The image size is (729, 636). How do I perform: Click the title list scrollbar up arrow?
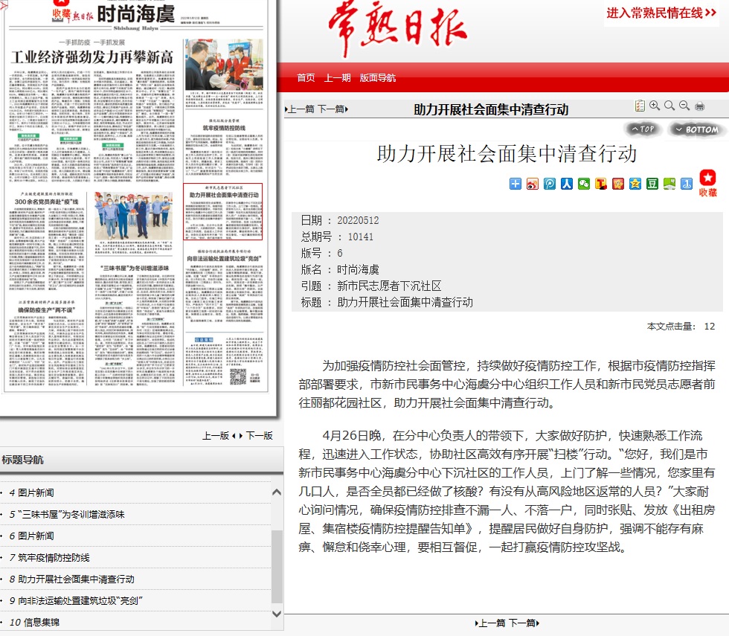click(277, 492)
